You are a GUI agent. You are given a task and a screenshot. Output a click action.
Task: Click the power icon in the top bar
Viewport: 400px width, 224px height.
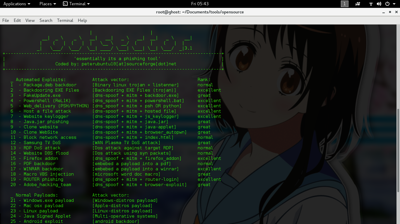click(387, 4)
